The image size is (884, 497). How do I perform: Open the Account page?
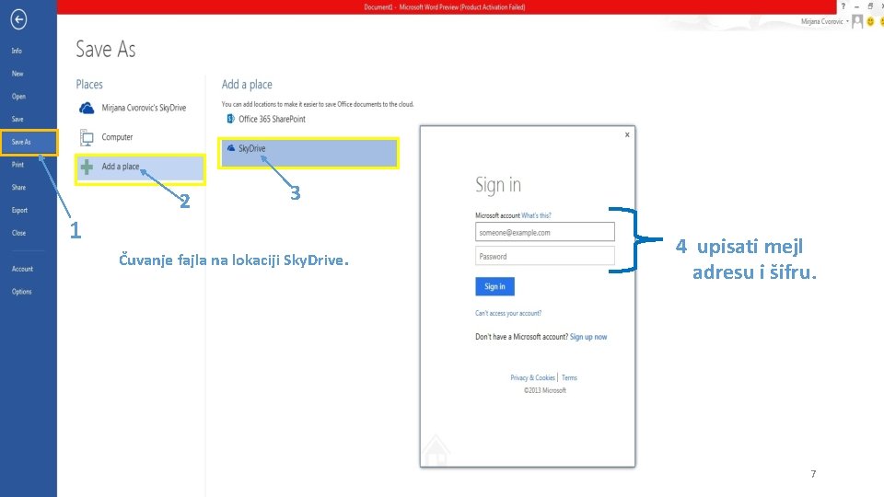pos(22,269)
